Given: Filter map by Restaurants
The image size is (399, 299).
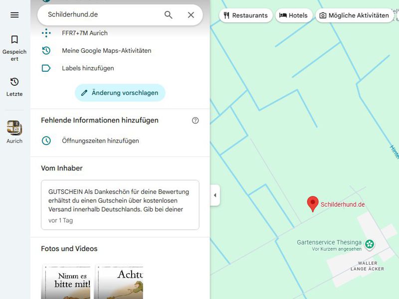Looking at the screenshot, I should click(x=246, y=15).
